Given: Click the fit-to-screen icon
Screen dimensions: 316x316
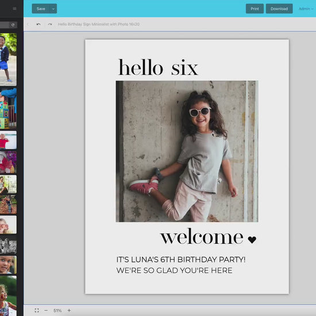Looking at the screenshot, I should point(37,310).
